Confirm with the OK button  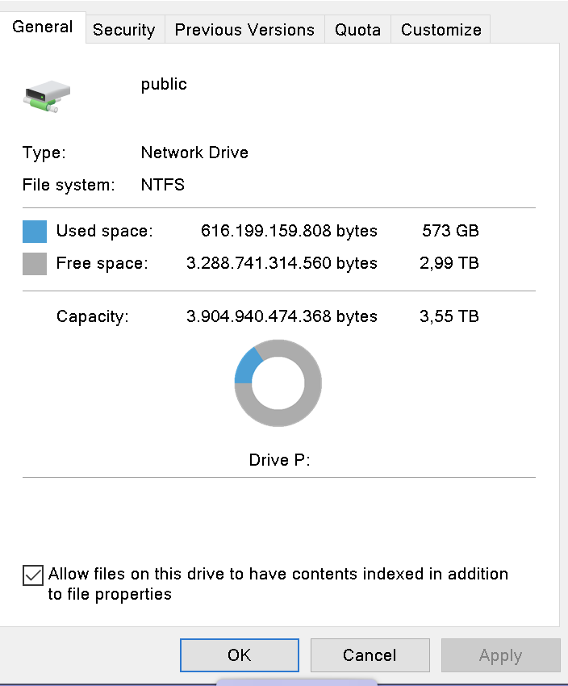point(240,655)
